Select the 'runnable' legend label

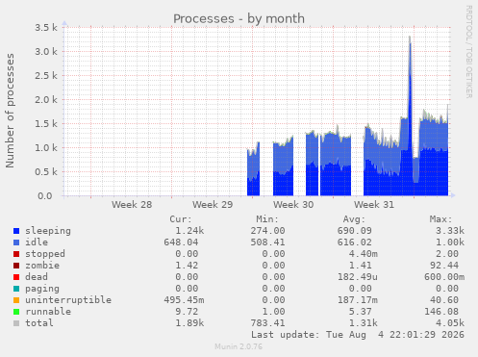48,312
